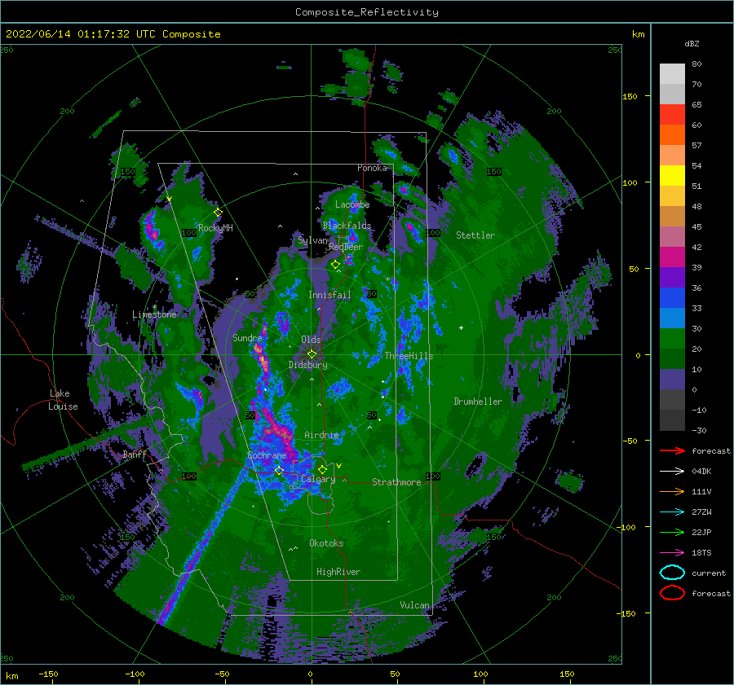The image size is (734, 685).
Task: Click the Innisfail city label
Action: [x=329, y=295]
